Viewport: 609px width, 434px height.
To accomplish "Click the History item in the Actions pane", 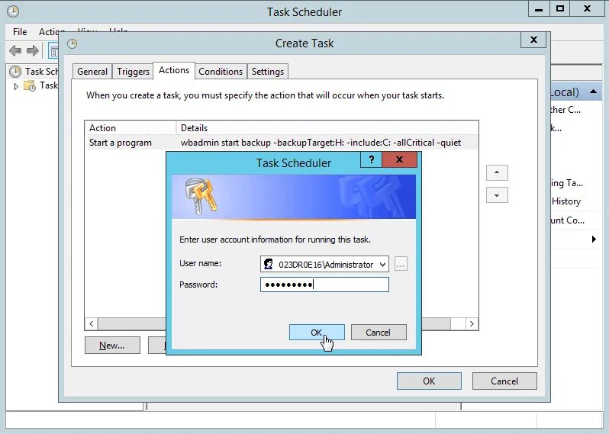I will point(566,201).
